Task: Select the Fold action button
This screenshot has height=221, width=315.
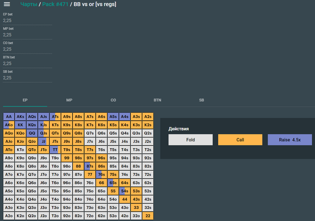Action: click(190, 140)
